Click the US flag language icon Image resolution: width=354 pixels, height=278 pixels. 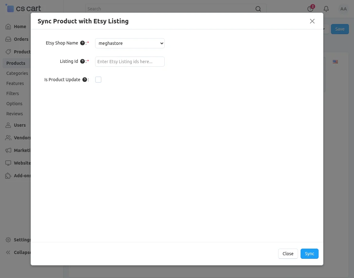click(335, 62)
